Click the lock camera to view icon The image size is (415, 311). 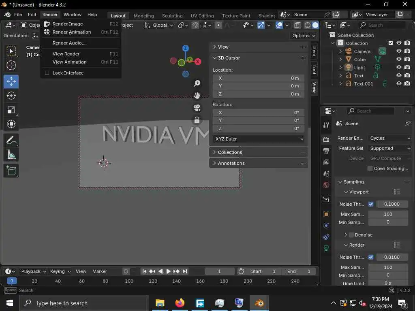click(197, 120)
